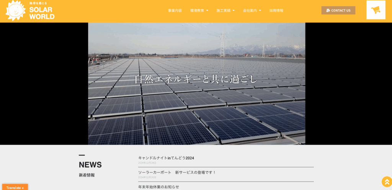Image resolution: width=392 pixels, height=190 pixels.
Task: Open news ソーラーカーポート 新サービスの登場です
Action: point(177,172)
